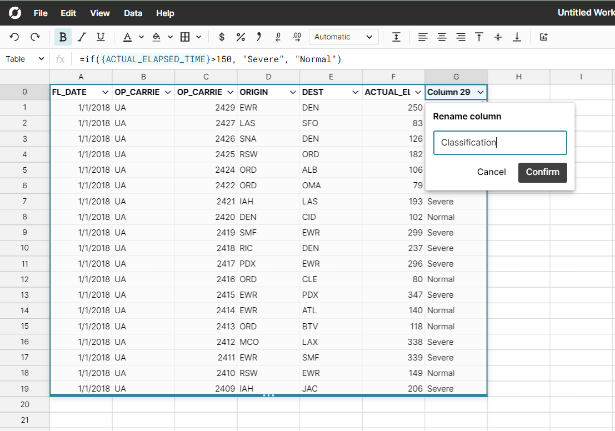Cancel the rename column dialog
The height and width of the screenshot is (431, 615).
491,172
